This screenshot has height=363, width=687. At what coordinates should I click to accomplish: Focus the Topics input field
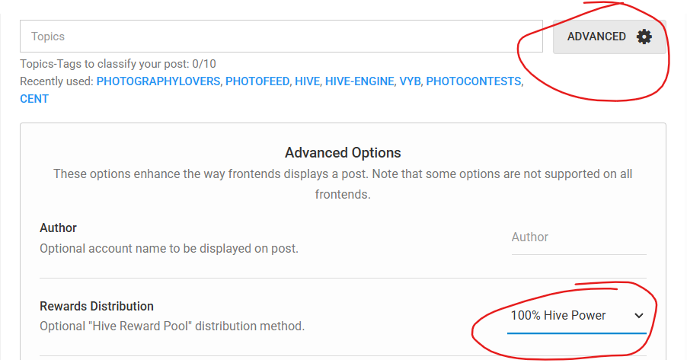pyautogui.click(x=281, y=37)
